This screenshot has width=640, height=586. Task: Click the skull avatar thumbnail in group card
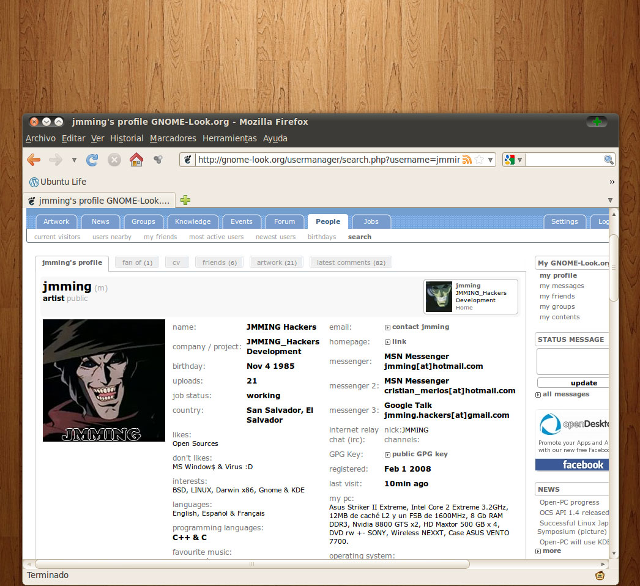click(x=439, y=297)
